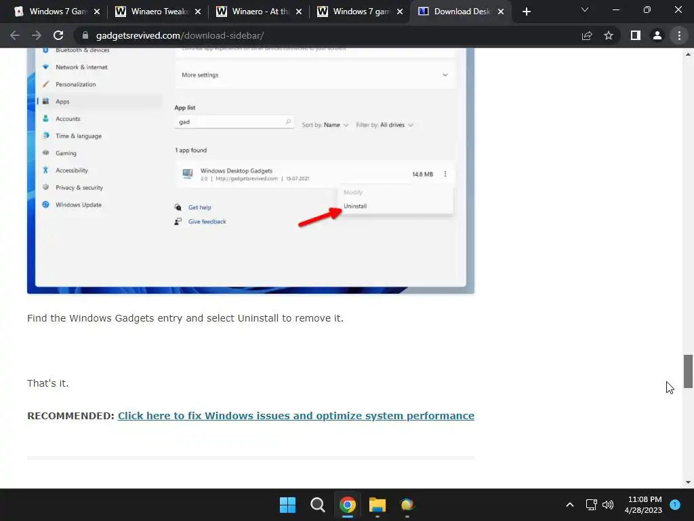Open tab search chevron in title bar
This screenshot has width=694, height=521.
point(585,9)
